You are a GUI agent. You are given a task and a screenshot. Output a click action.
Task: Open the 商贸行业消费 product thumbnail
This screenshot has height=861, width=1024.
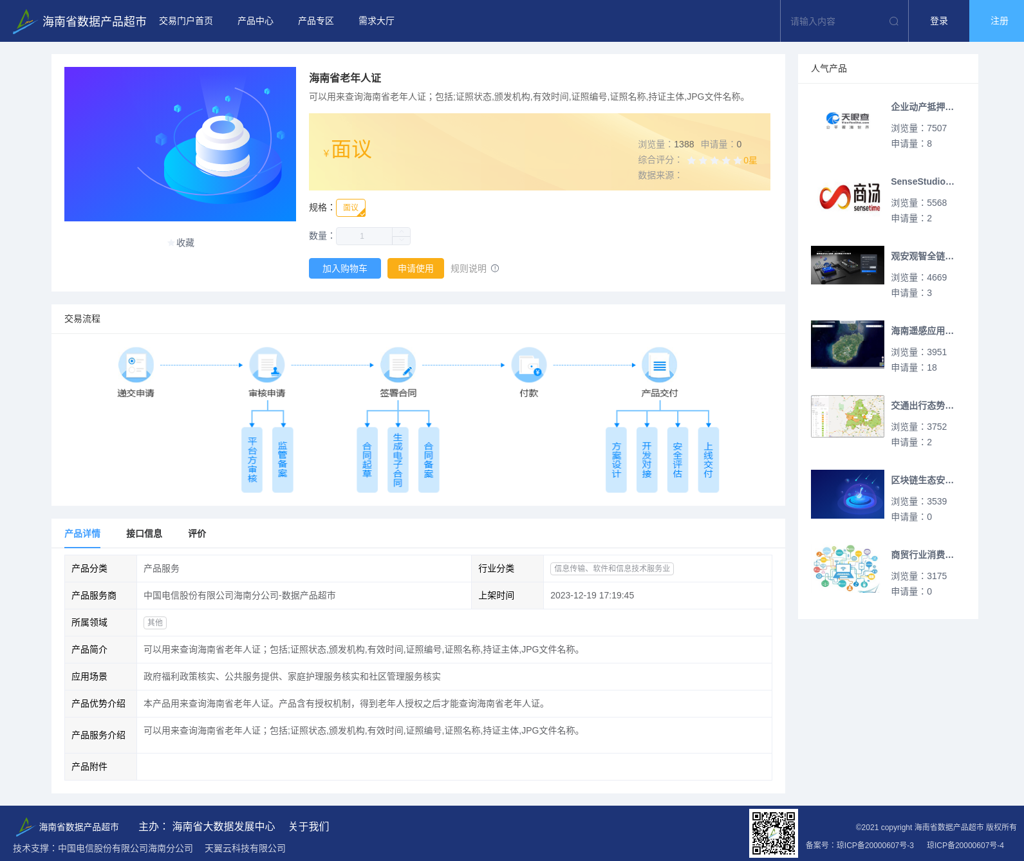click(x=848, y=569)
